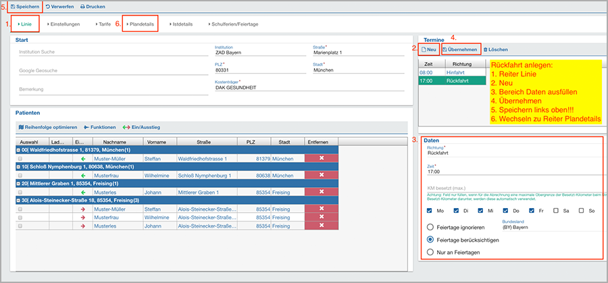Click red arrow for Johann Alois-Steinecker row
Viewport: 608px width, 283px height.
point(82,226)
